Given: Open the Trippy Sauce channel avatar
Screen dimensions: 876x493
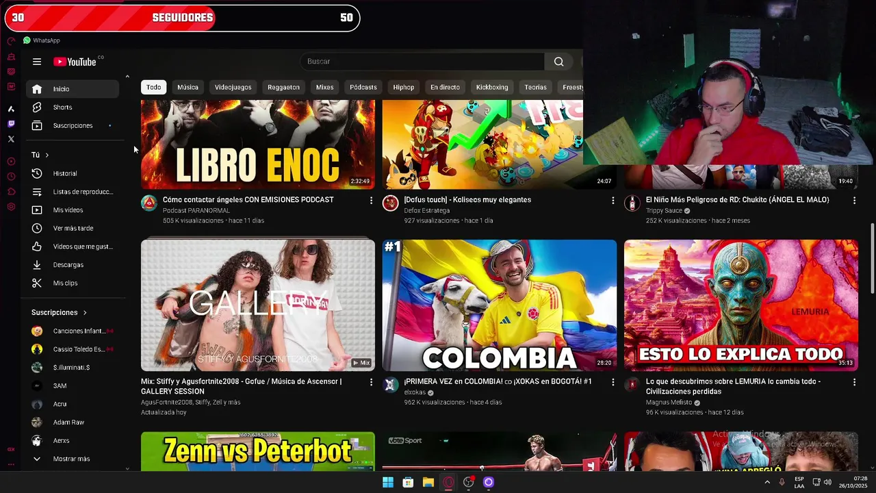Looking at the screenshot, I should point(632,203).
